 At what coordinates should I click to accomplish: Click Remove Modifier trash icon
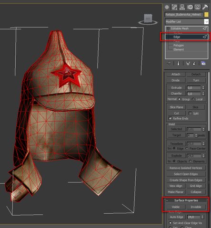[x=194, y=63]
